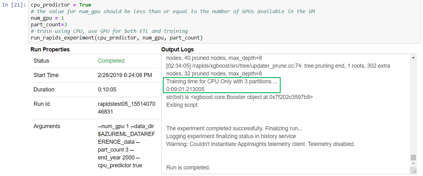The height and width of the screenshot is (176, 423).
Task: Click the run_rapids_experiment function call line
Action: 116,38
